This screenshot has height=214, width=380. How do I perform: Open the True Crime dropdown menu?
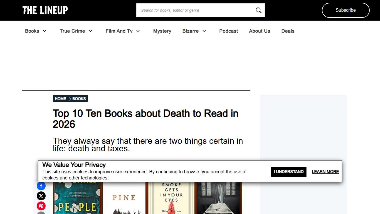point(76,31)
